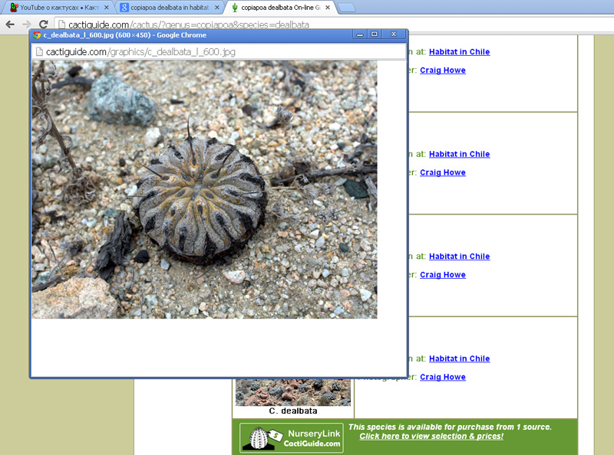The height and width of the screenshot is (455, 614).
Task: Click the last Habitat in Chile link
Action: (459, 358)
